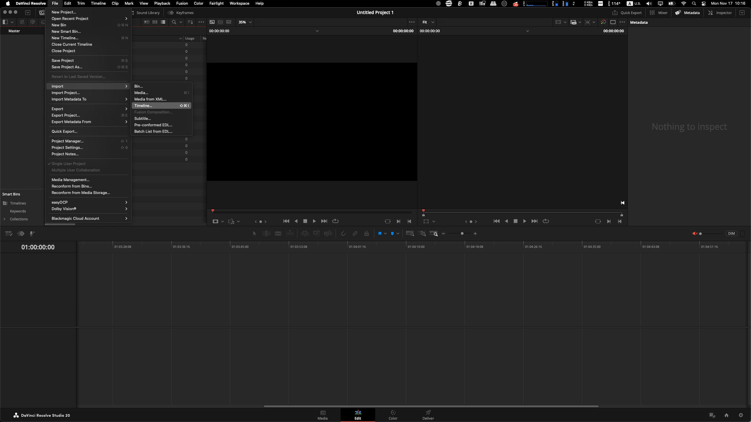The image size is (751, 422).
Task: Open the Mixer panel
Action: tap(659, 13)
